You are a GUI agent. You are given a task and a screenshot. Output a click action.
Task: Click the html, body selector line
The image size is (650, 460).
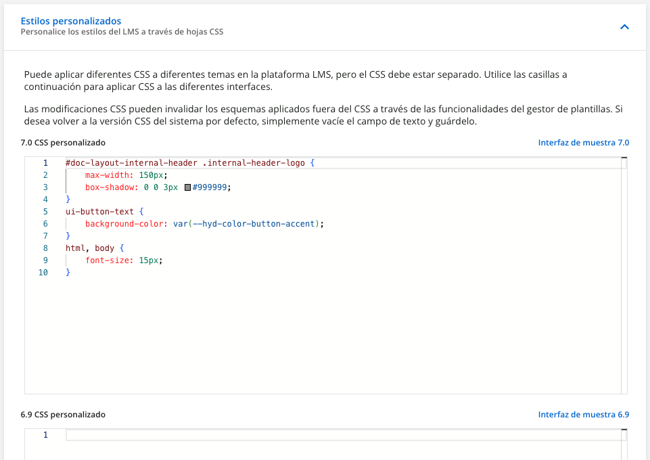90,248
